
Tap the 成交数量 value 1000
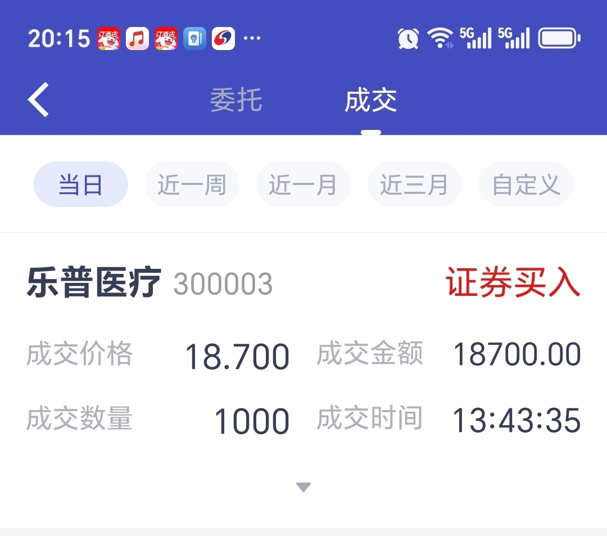click(252, 421)
